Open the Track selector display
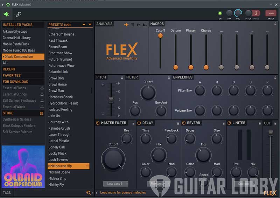Screen dimensions: 280x198 click(x=271, y=14)
